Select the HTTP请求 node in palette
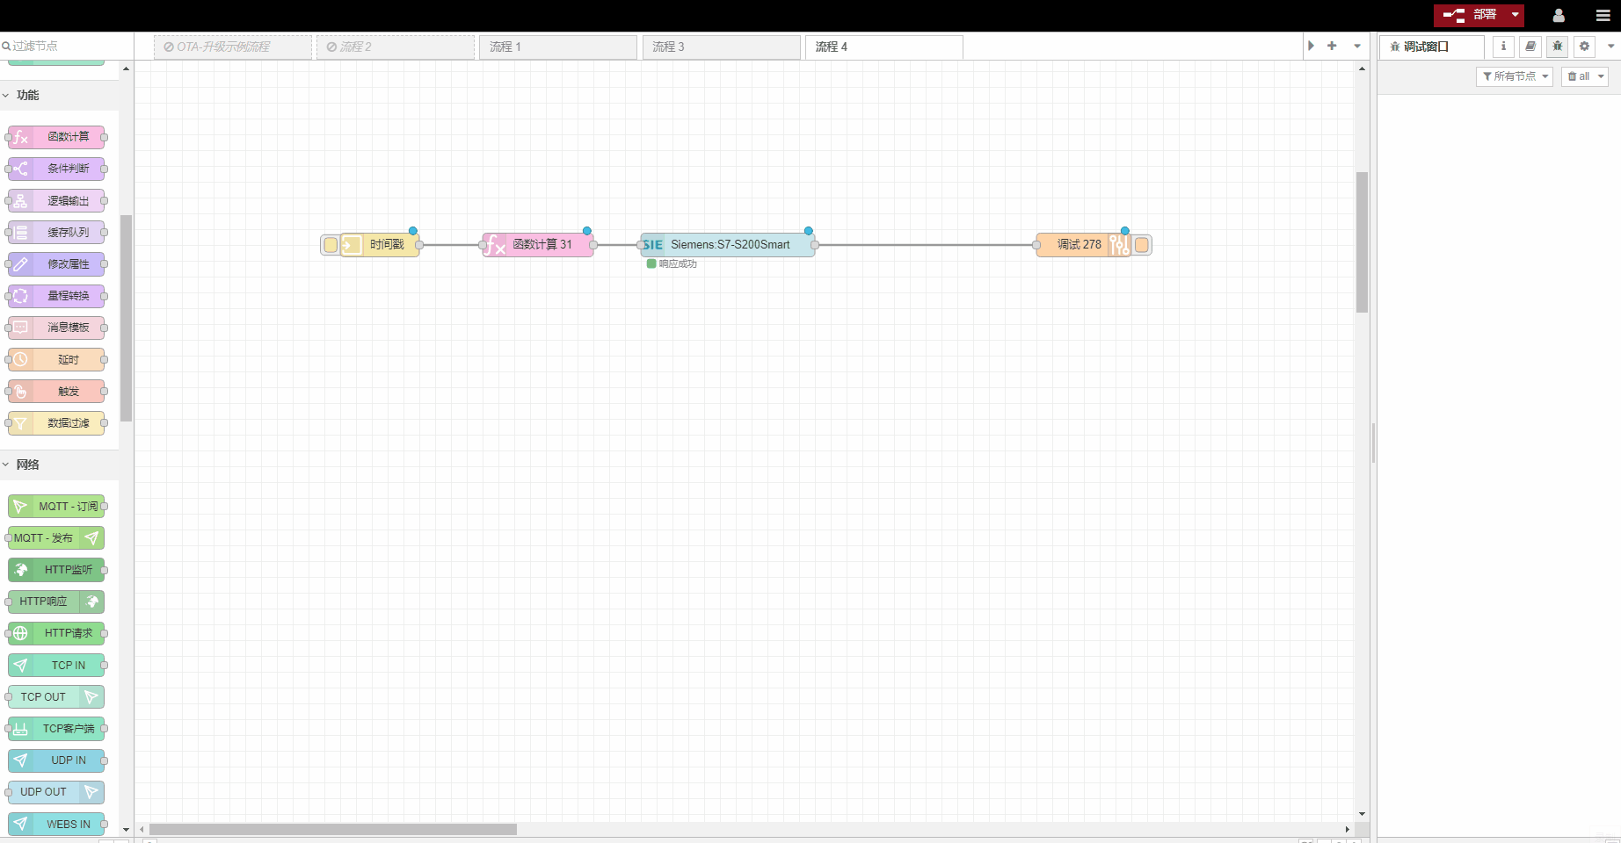Image resolution: width=1621 pixels, height=843 pixels. (56, 633)
